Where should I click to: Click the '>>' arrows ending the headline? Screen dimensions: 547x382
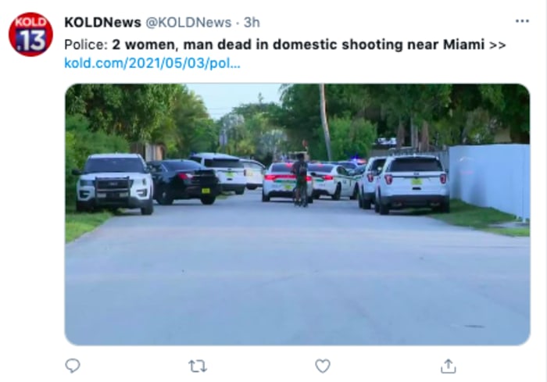click(498, 45)
